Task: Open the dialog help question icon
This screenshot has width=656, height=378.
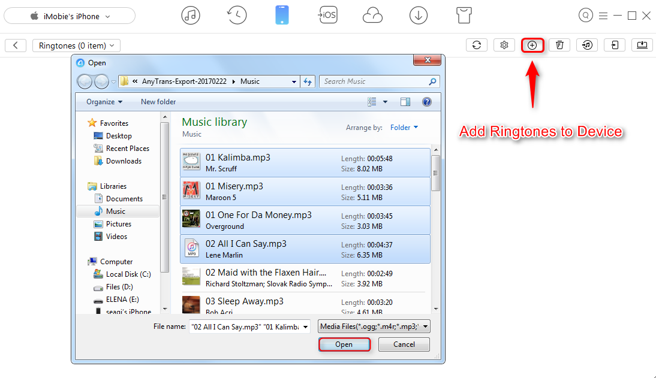Action: pyautogui.click(x=427, y=102)
